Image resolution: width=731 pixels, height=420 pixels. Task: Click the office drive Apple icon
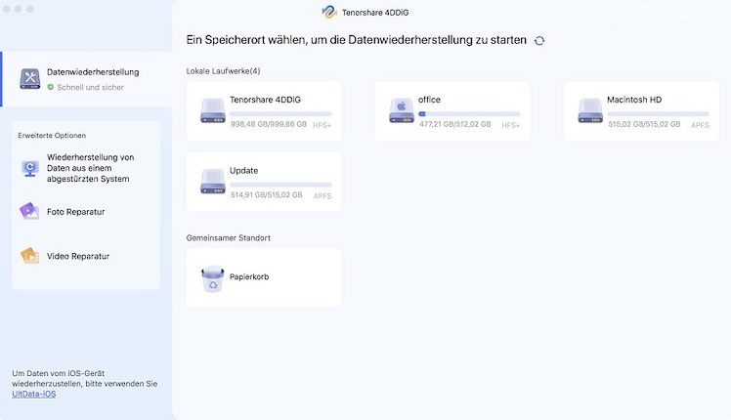point(401,109)
